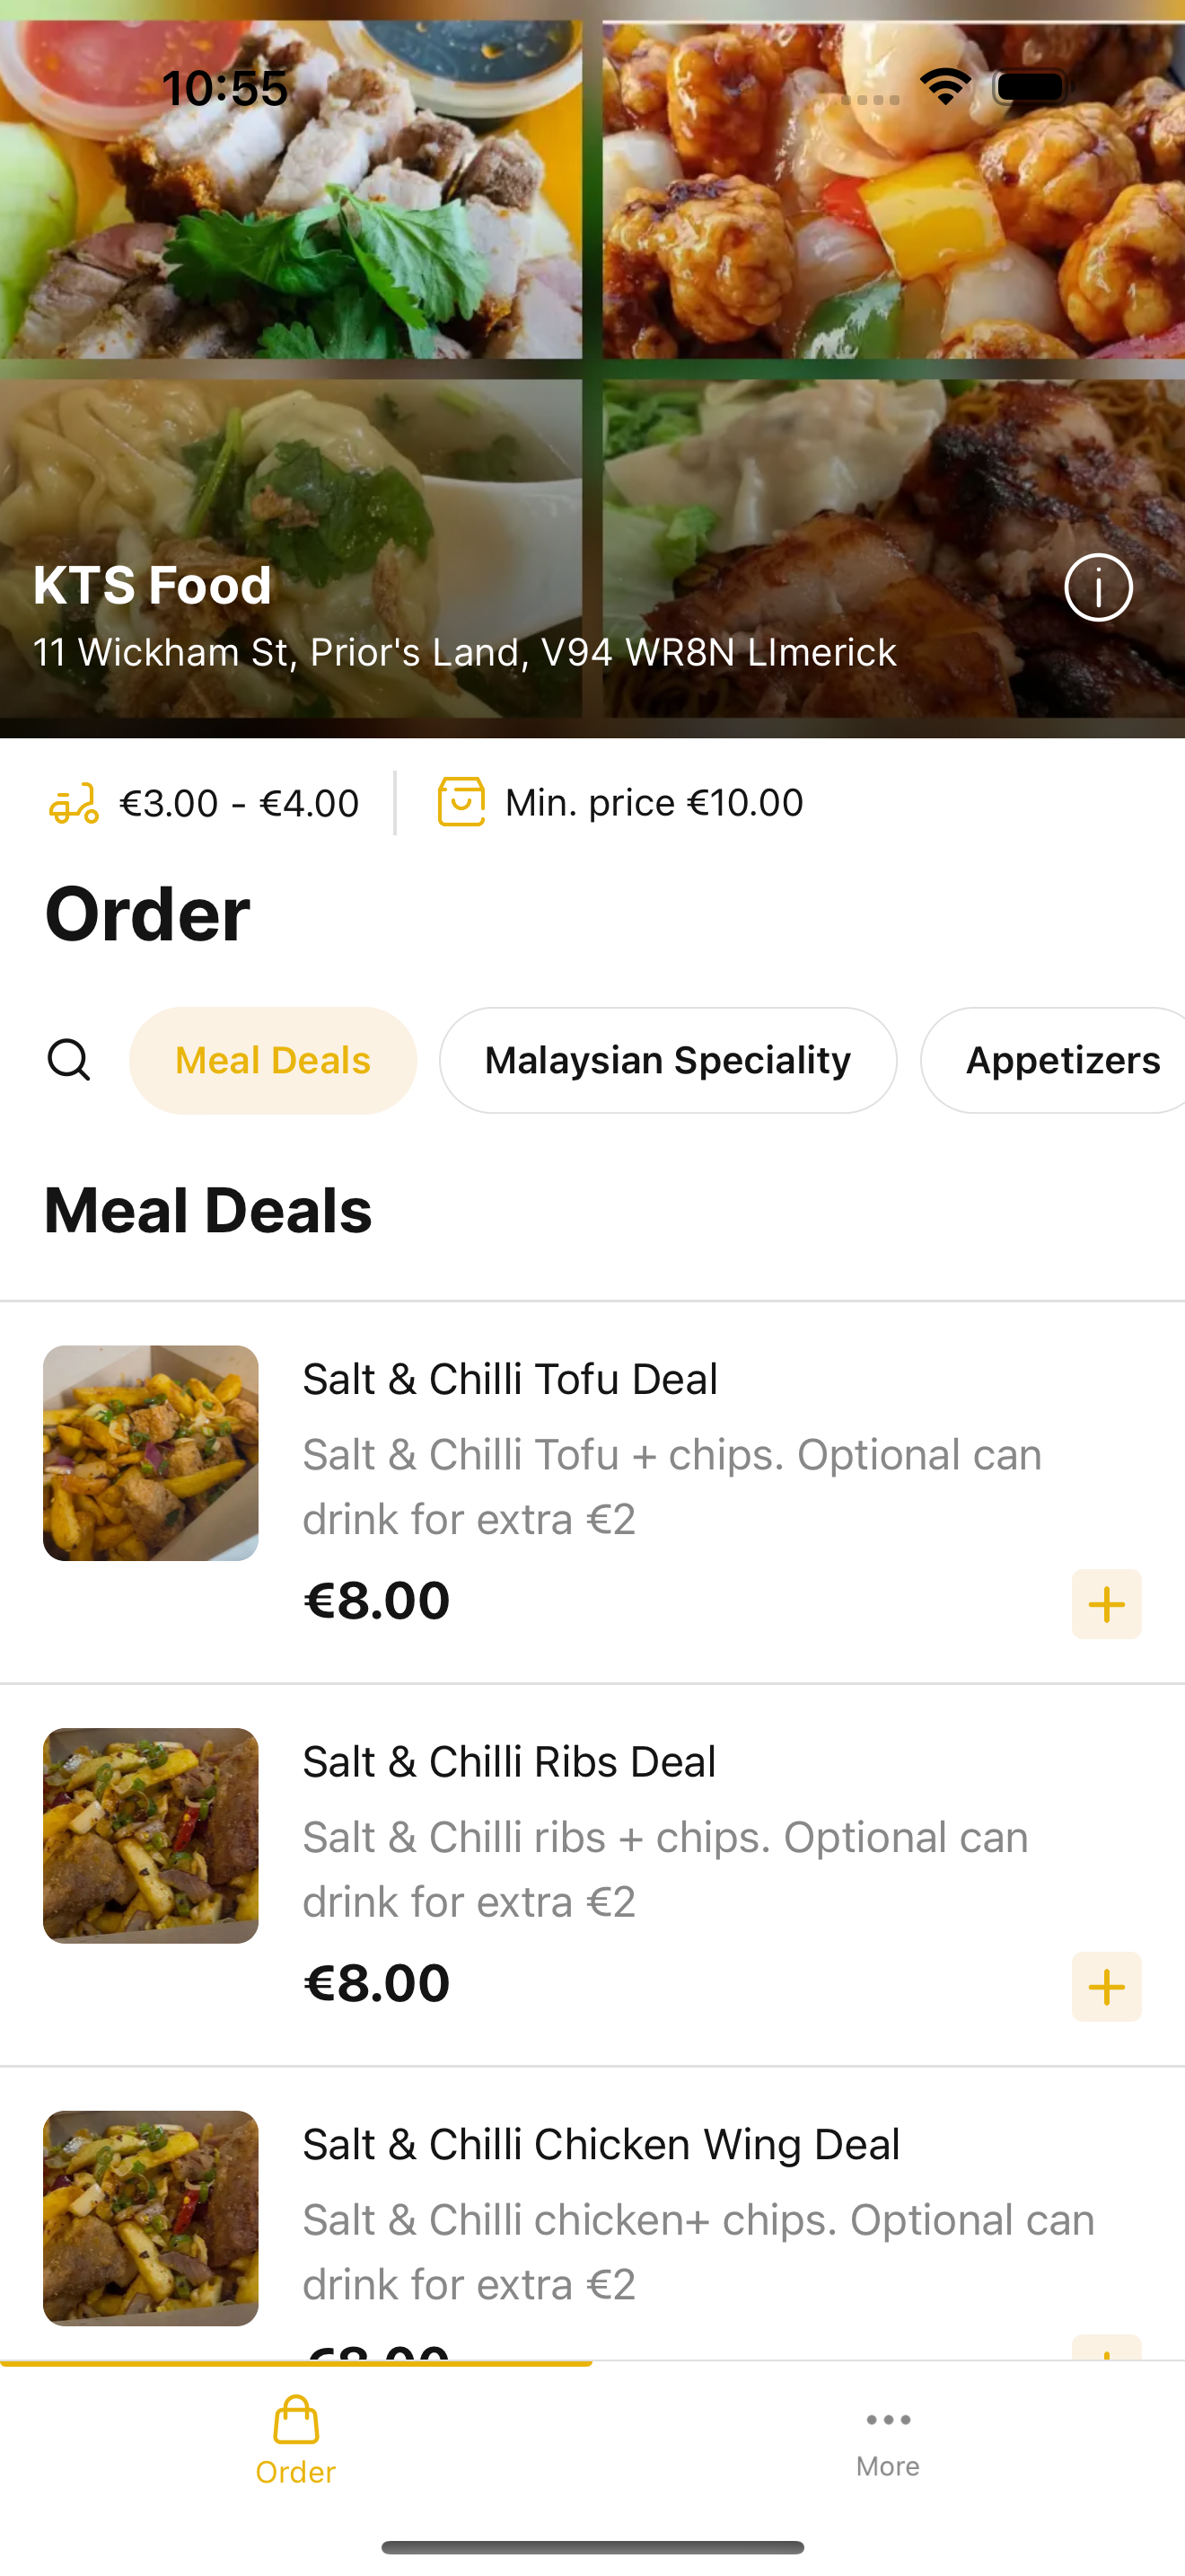This screenshot has width=1185, height=2576.
Task: Select Malaysian Speciality category
Action: coord(667,1060)
